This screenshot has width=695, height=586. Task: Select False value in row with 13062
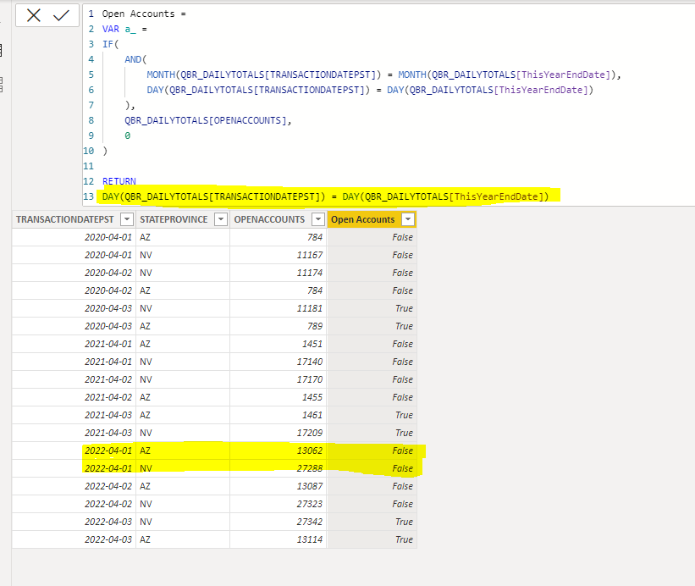click(x=372, y=451)
